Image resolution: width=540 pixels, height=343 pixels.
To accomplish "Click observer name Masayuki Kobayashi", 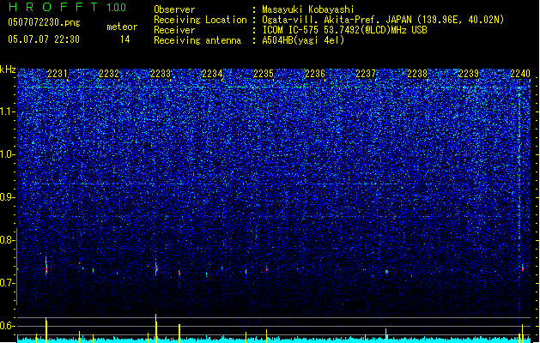I will point(308,9).
